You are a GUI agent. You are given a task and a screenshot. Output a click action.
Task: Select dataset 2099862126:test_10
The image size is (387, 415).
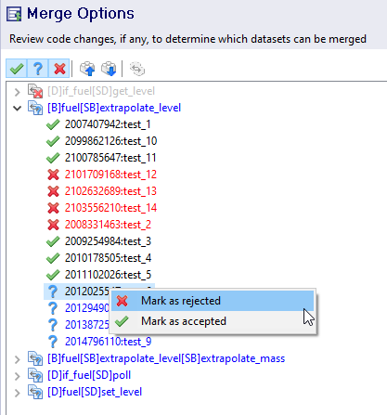click(110, 141)
